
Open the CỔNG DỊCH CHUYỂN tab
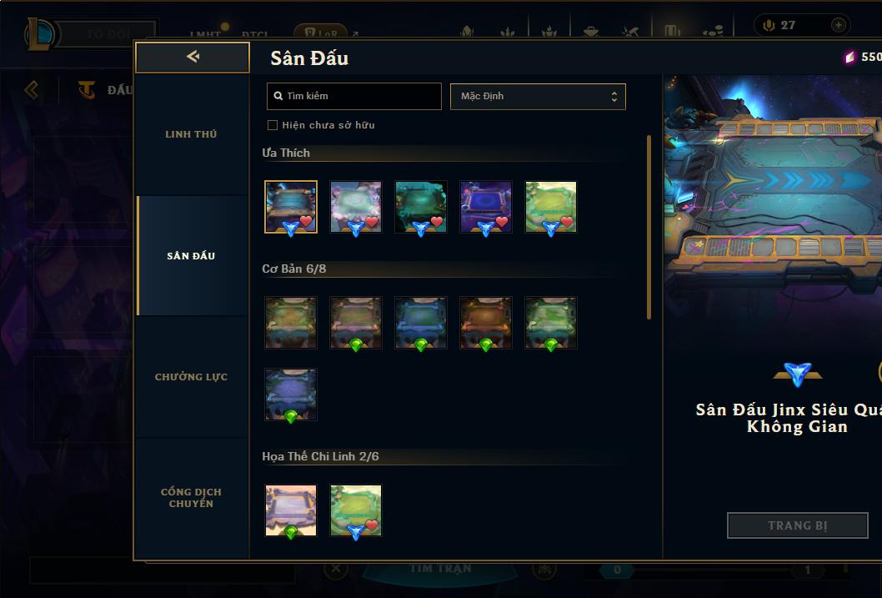tap(191, 498)
